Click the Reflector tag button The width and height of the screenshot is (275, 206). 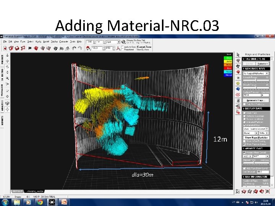coord(262,64)
